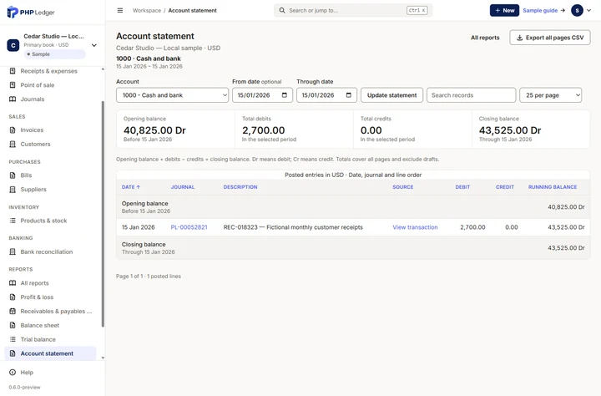601x396 pixels.
Task: Sort by RUNNING BALANCE column header
Action: [x=553, y=187]
